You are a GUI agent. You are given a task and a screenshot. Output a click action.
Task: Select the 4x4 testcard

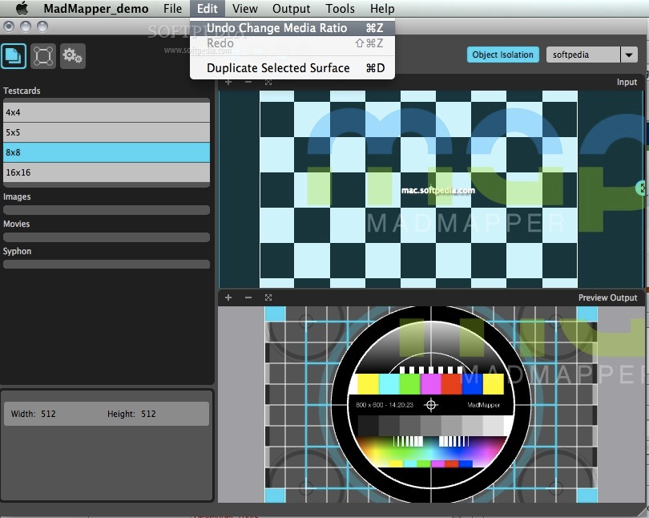(x=107, y=112)
